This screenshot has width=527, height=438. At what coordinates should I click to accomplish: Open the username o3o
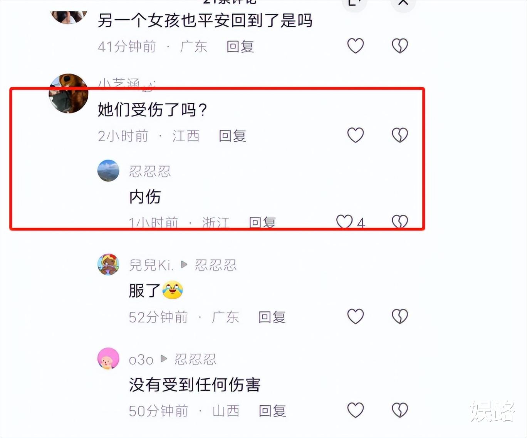(x=141, y=359)
